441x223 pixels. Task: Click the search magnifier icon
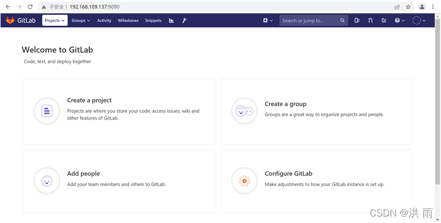click(x=342, y=20)
